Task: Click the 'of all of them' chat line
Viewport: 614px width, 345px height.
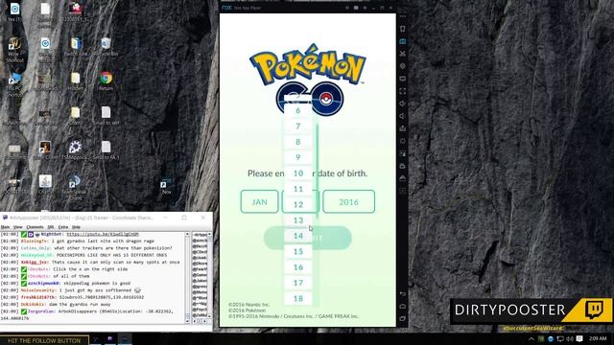Action: click(71, 276)
